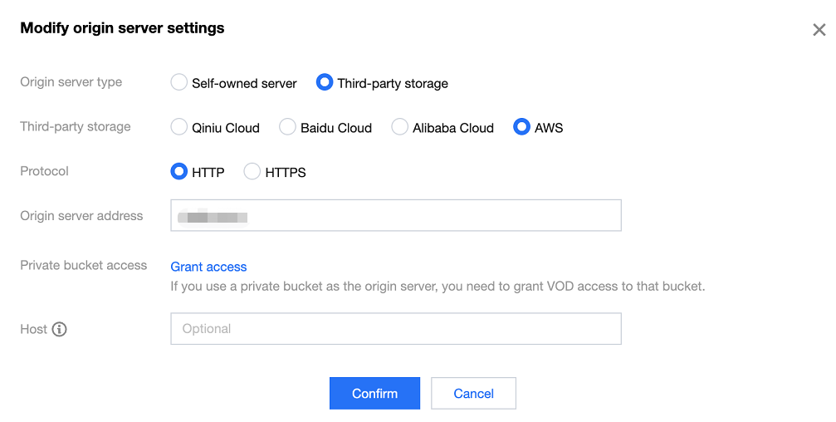Screen dimensions: 836x422
Task: Click the Origin server type label
Action: click(71, 82)
